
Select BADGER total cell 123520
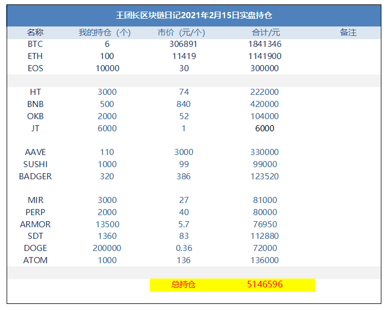[265, 177]
